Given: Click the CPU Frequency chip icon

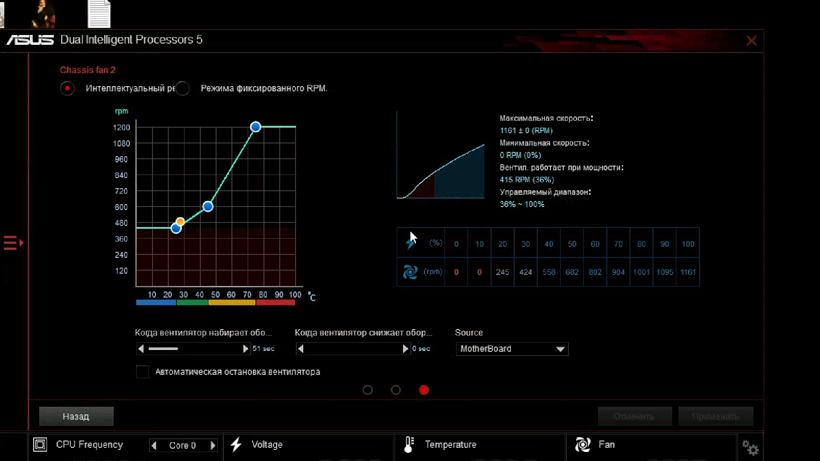Looking at the screenshot, I should click(x=40, y=445).
